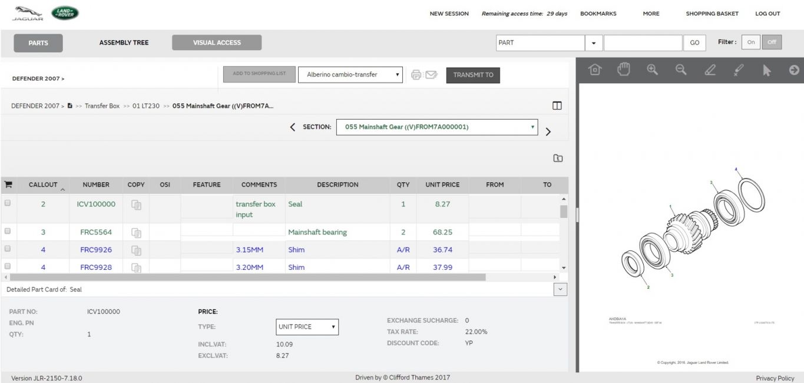Click the right-arrow circle icon in diagram toolbar
The image size is (804, 383).
tap(794, 70)
